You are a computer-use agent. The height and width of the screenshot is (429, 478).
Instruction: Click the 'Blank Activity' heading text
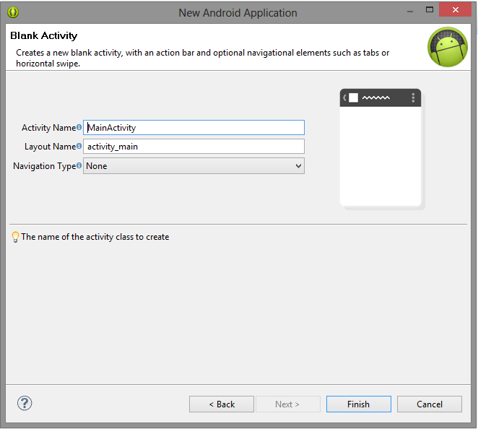pos(44,35)
